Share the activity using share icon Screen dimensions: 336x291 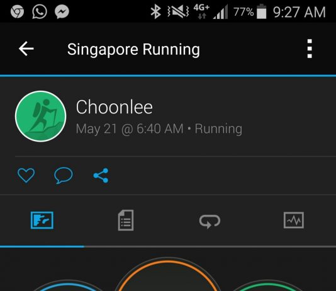pos(101,175)
